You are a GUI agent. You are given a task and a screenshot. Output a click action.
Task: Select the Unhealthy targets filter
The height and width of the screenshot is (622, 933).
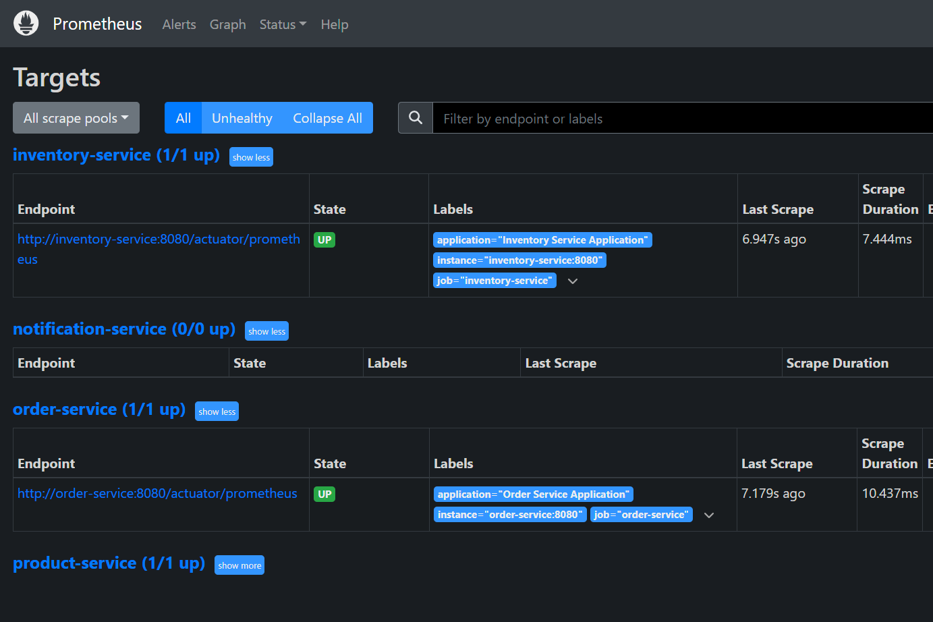[242, 117]
